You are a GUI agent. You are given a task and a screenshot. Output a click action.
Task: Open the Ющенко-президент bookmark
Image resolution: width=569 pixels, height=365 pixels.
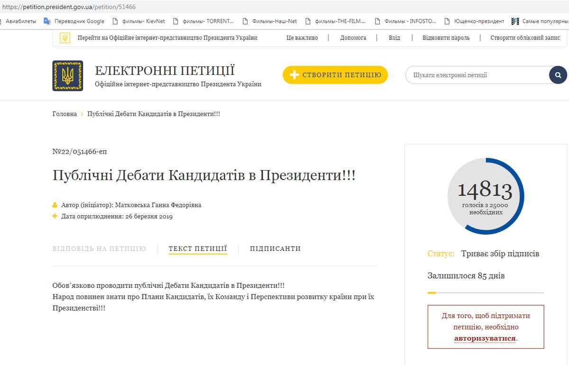coord(474,21)
